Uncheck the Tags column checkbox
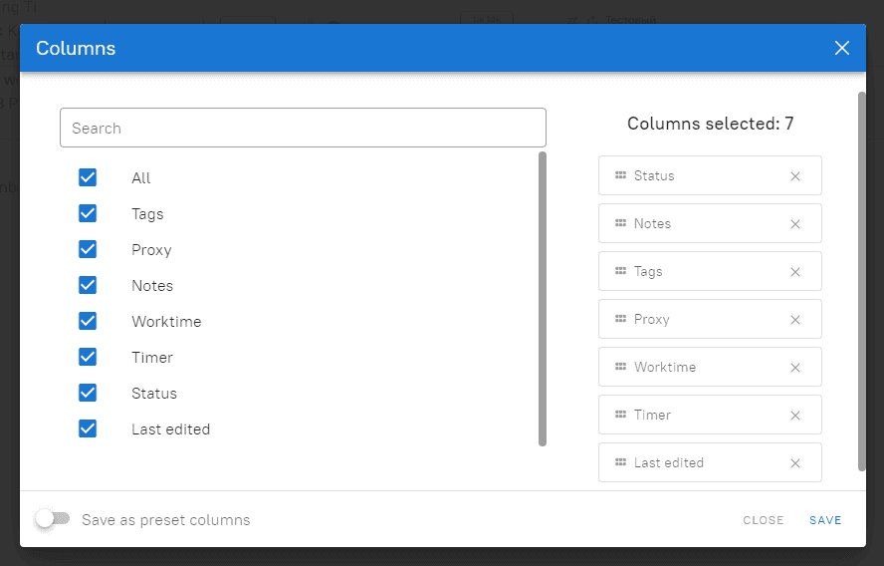This screenshot has height=566, width=884. pyautogui.click(x=88, y=213)
